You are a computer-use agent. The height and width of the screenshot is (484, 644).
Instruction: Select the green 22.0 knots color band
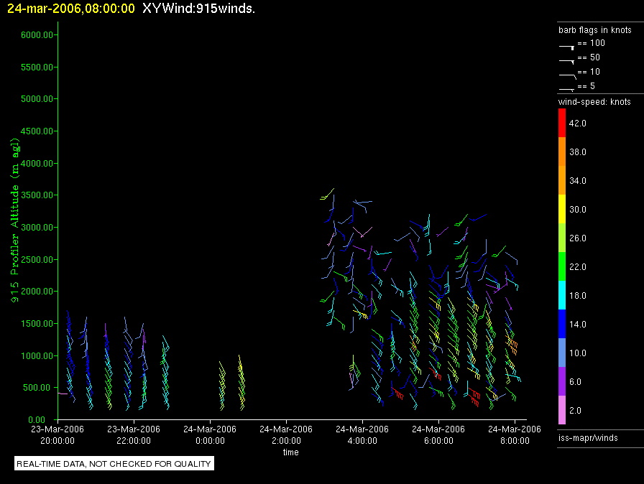[x=562, y=266]
